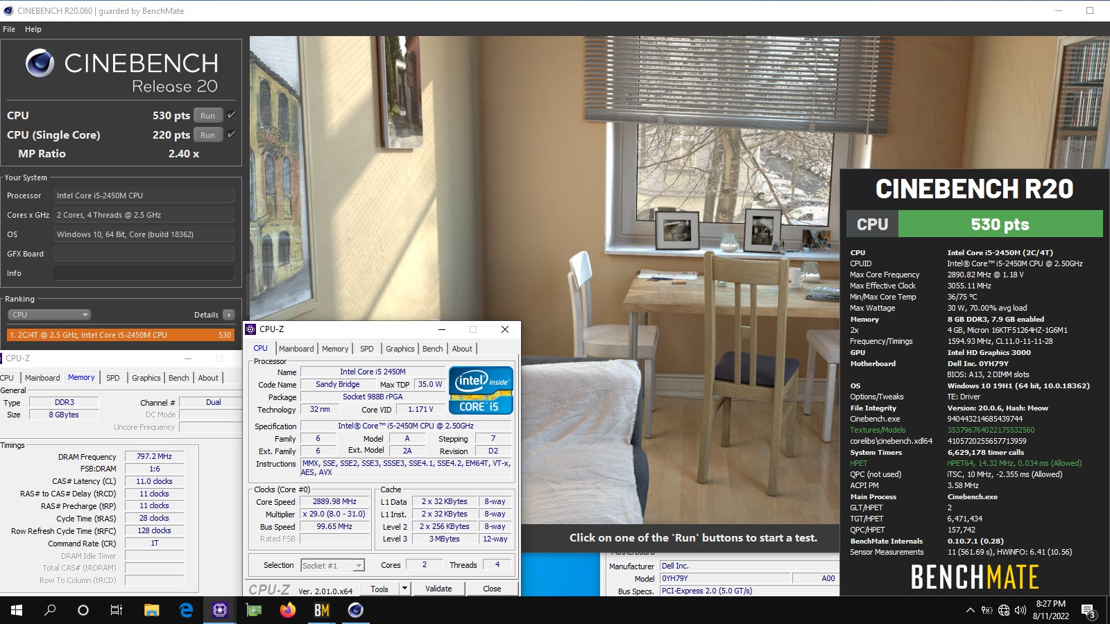Launch Firefox from the taskbar
Screen dimensions: 1110x624
[288, 610]
